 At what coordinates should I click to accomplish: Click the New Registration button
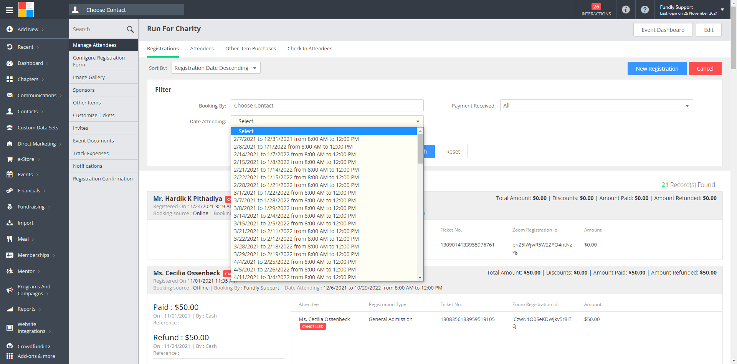(x=657, y=68)
